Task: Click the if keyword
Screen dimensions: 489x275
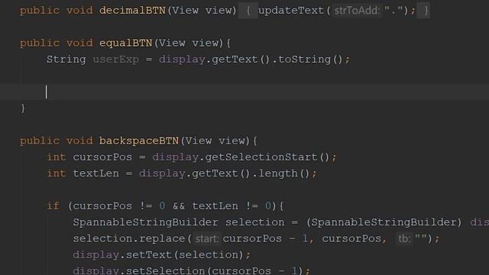Action: tap(53, 205)
